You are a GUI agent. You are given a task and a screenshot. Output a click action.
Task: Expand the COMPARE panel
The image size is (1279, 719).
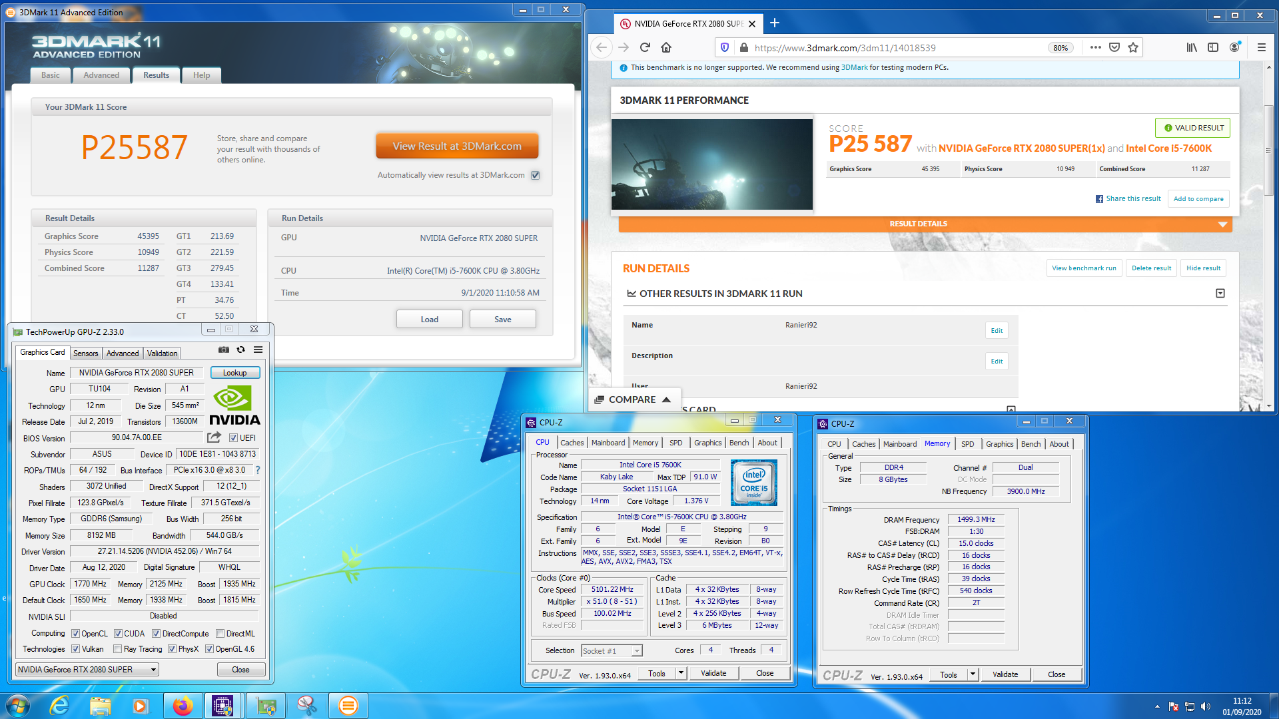click(x=634, y=399)
